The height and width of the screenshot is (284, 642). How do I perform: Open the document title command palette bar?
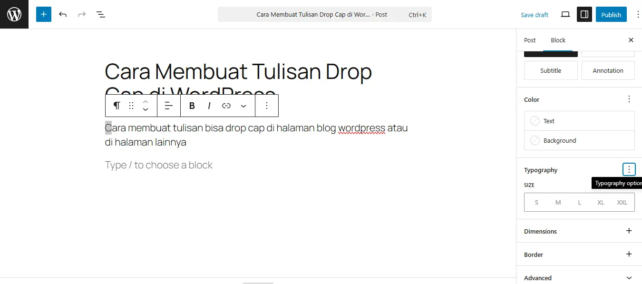click(x=325, y=14)
